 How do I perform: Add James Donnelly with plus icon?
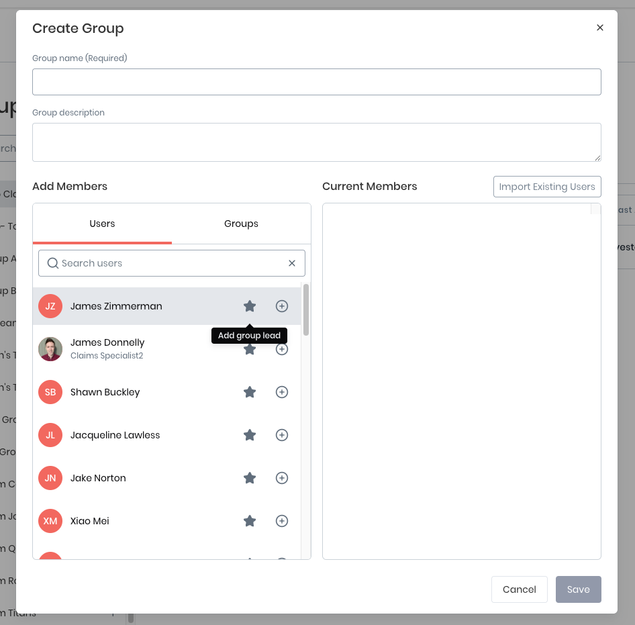(282, 349)
